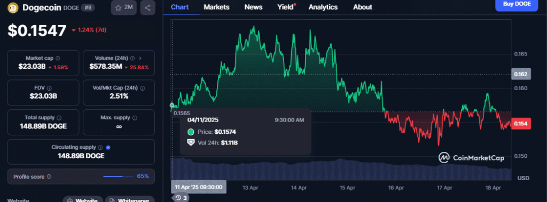Click the 15 Apr date axis label
The width and height of the screenshot is (547, 202).
pyautogui.click(x=347, y=188)
